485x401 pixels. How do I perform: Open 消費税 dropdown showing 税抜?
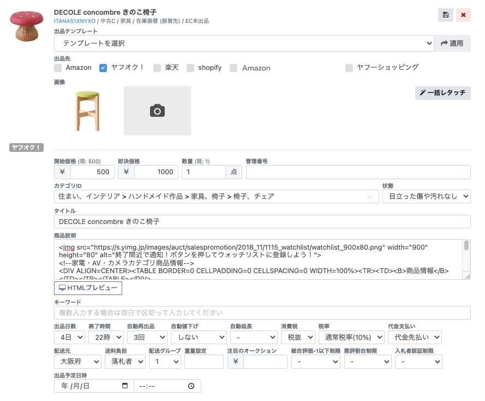(298, 337)
